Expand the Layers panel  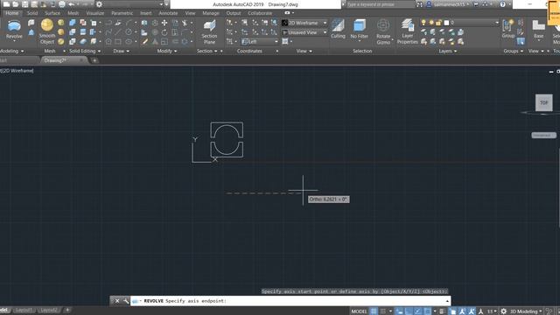click(447, 51)
